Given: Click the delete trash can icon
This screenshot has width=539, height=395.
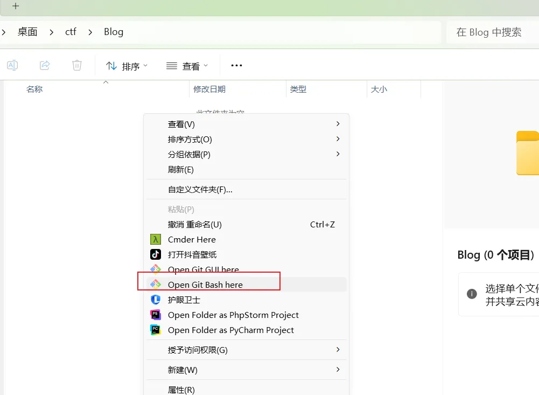Looking at the screenshot, I should (77, 66).
